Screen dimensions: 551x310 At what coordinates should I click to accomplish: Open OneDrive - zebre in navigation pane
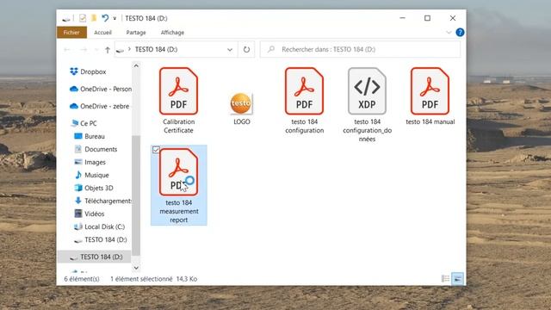coord(100,106)
